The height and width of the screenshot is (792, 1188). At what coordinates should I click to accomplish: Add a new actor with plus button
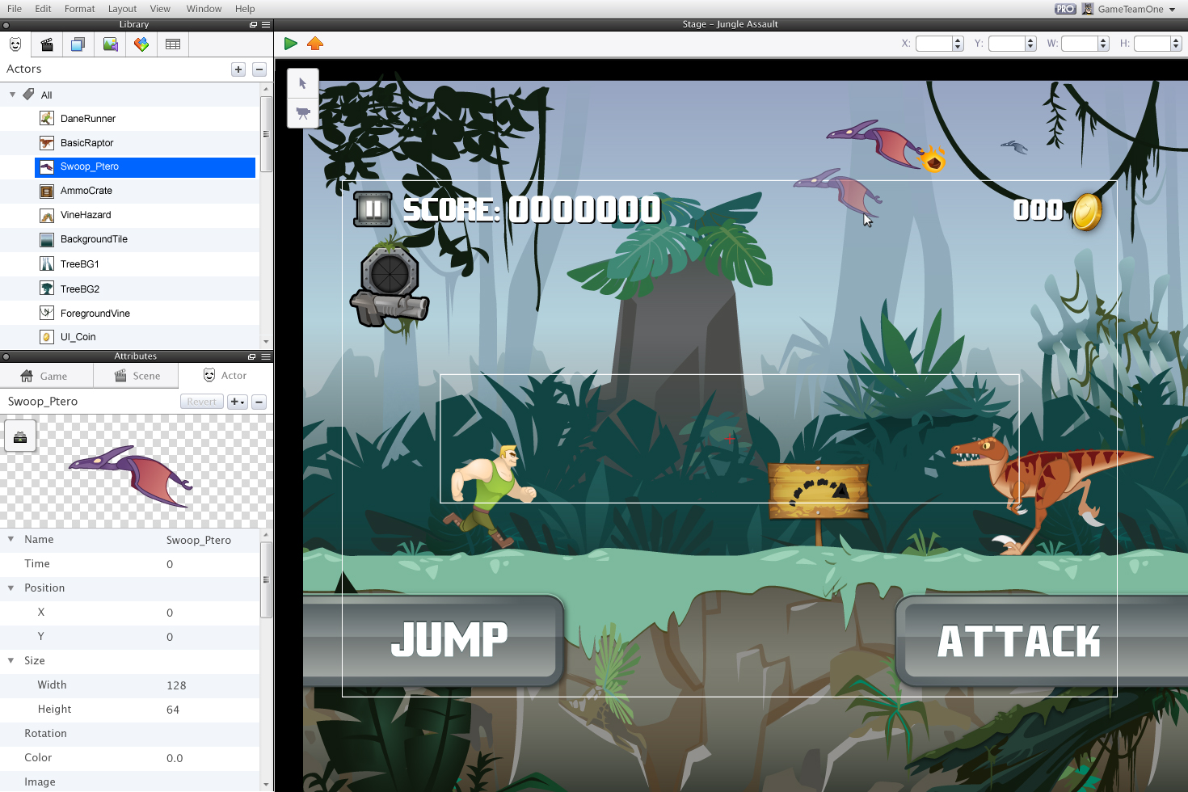tap(238, 70)
